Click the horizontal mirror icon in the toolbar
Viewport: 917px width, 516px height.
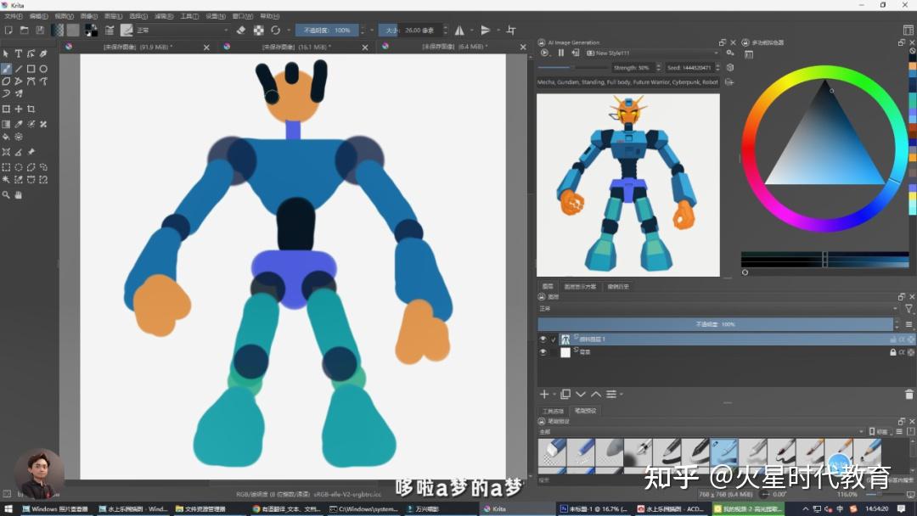click(460, 28)
